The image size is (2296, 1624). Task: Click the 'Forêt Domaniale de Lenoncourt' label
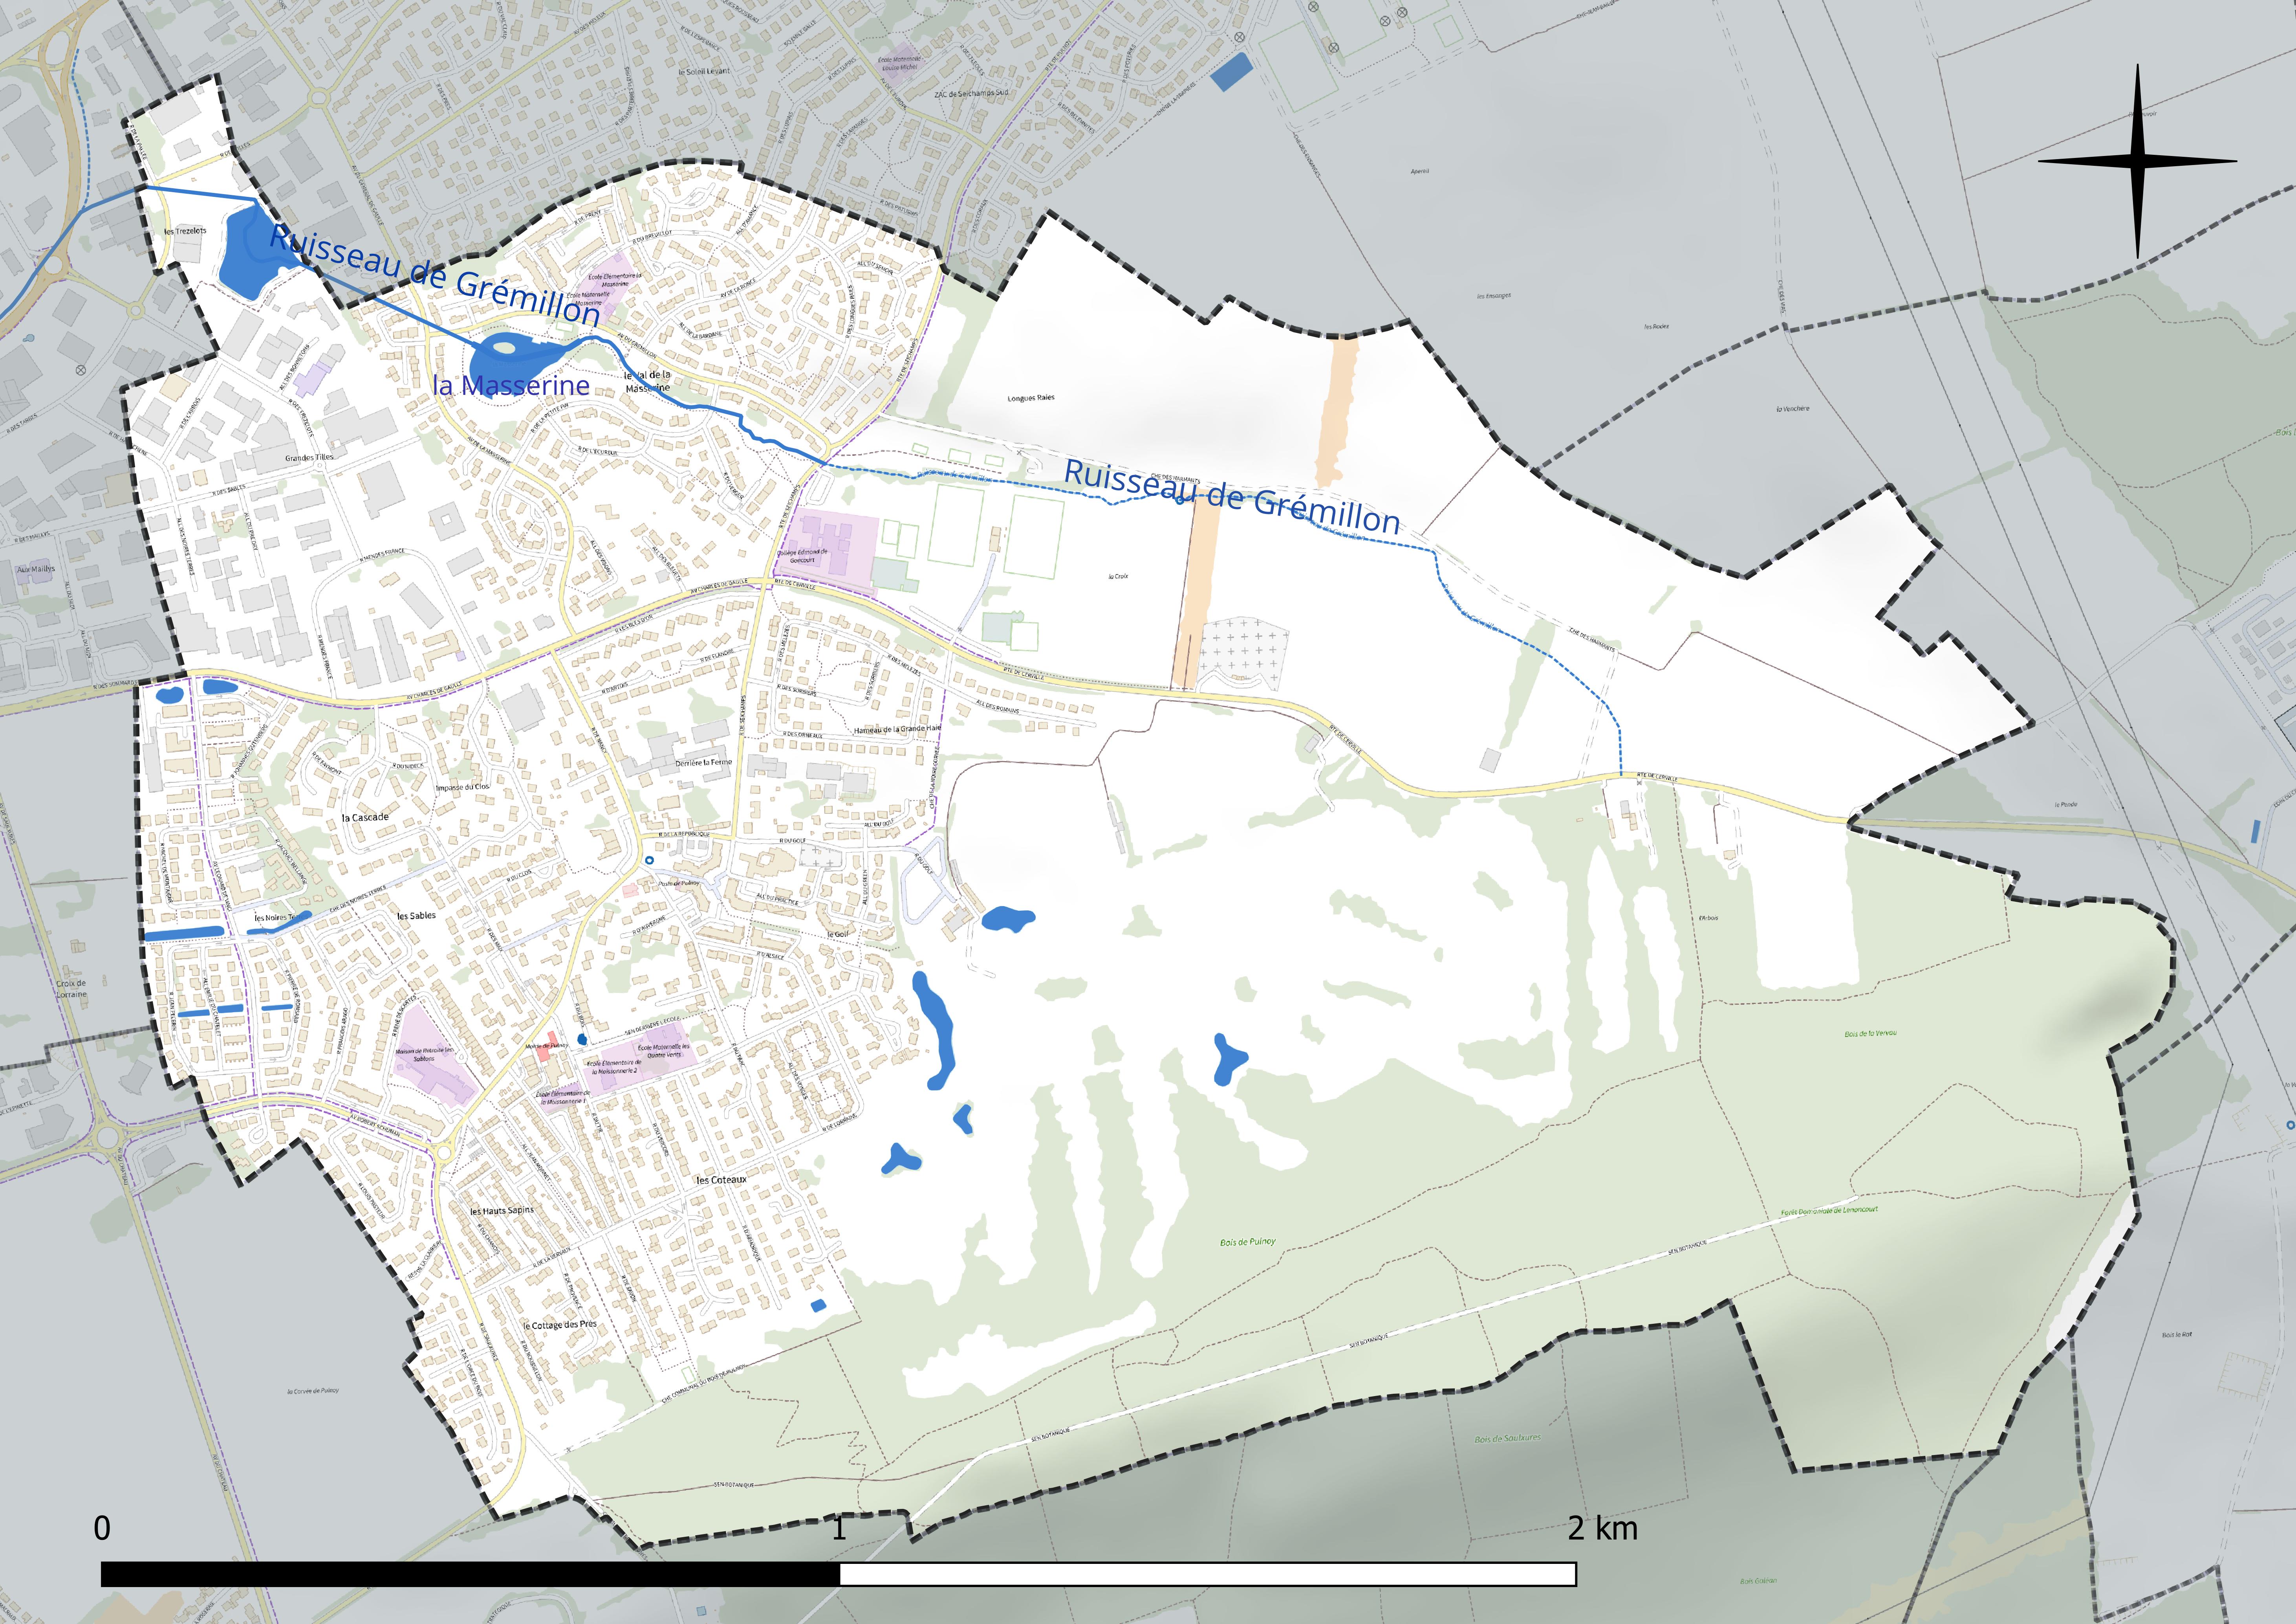(x=1829, y=1211)
